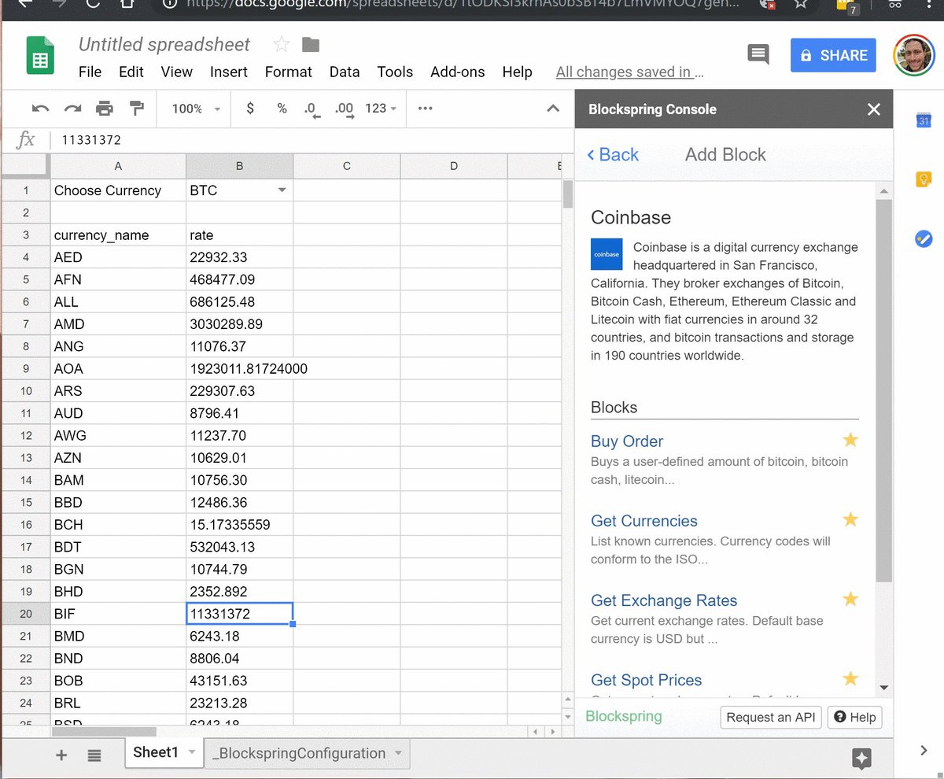Open the Add-ons menu
The image size is (944, 779).
(x=458, y=72)
